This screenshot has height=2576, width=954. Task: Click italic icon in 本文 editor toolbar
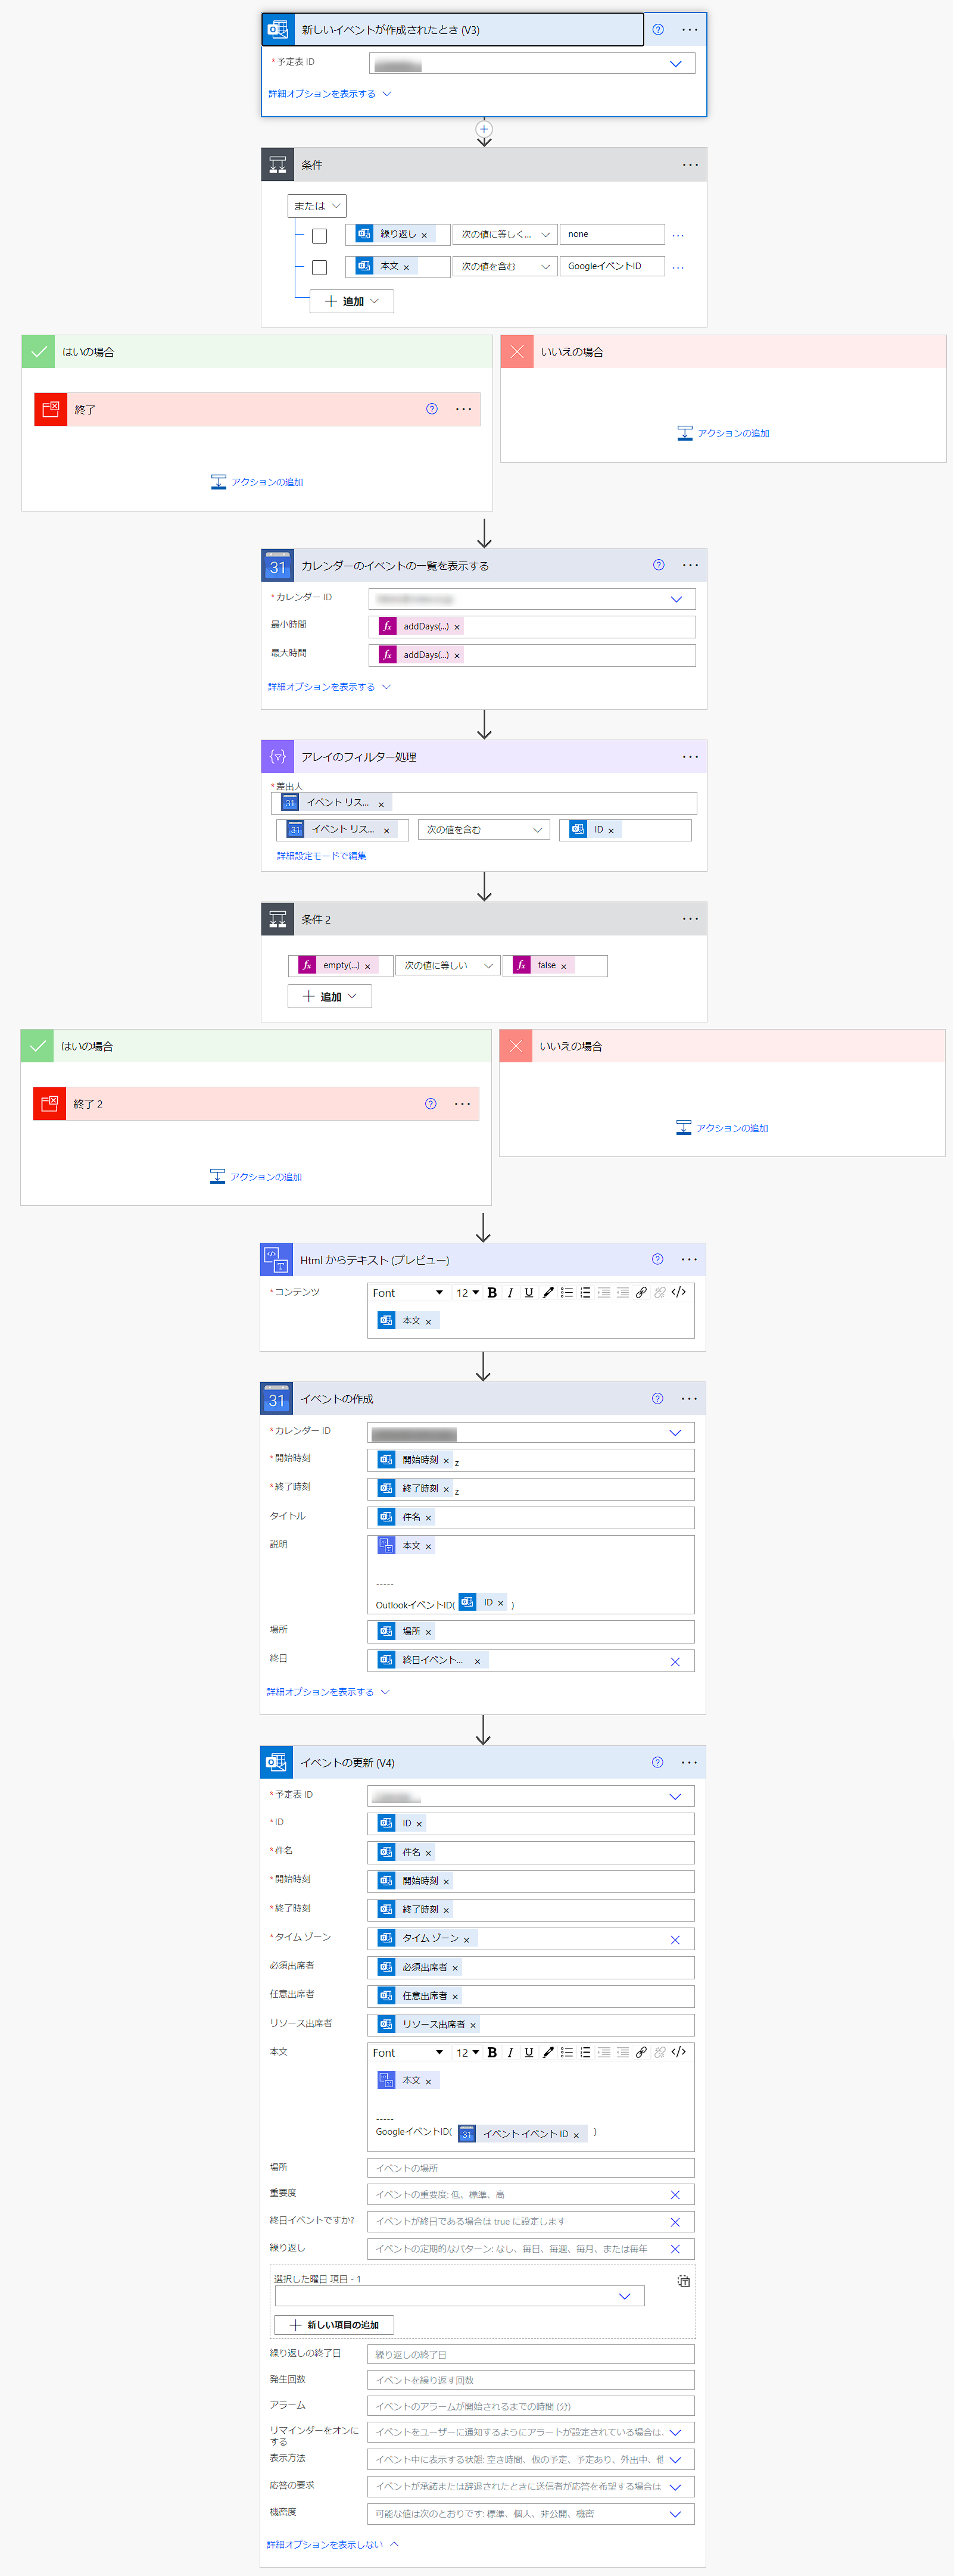click(510, 2053)
